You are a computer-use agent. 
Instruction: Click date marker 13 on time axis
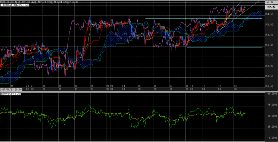[235, 85]
